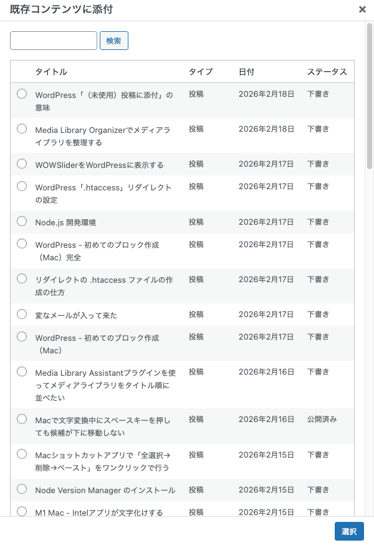
Task: Click the タイトル column header
Action: tap(51, 72)
